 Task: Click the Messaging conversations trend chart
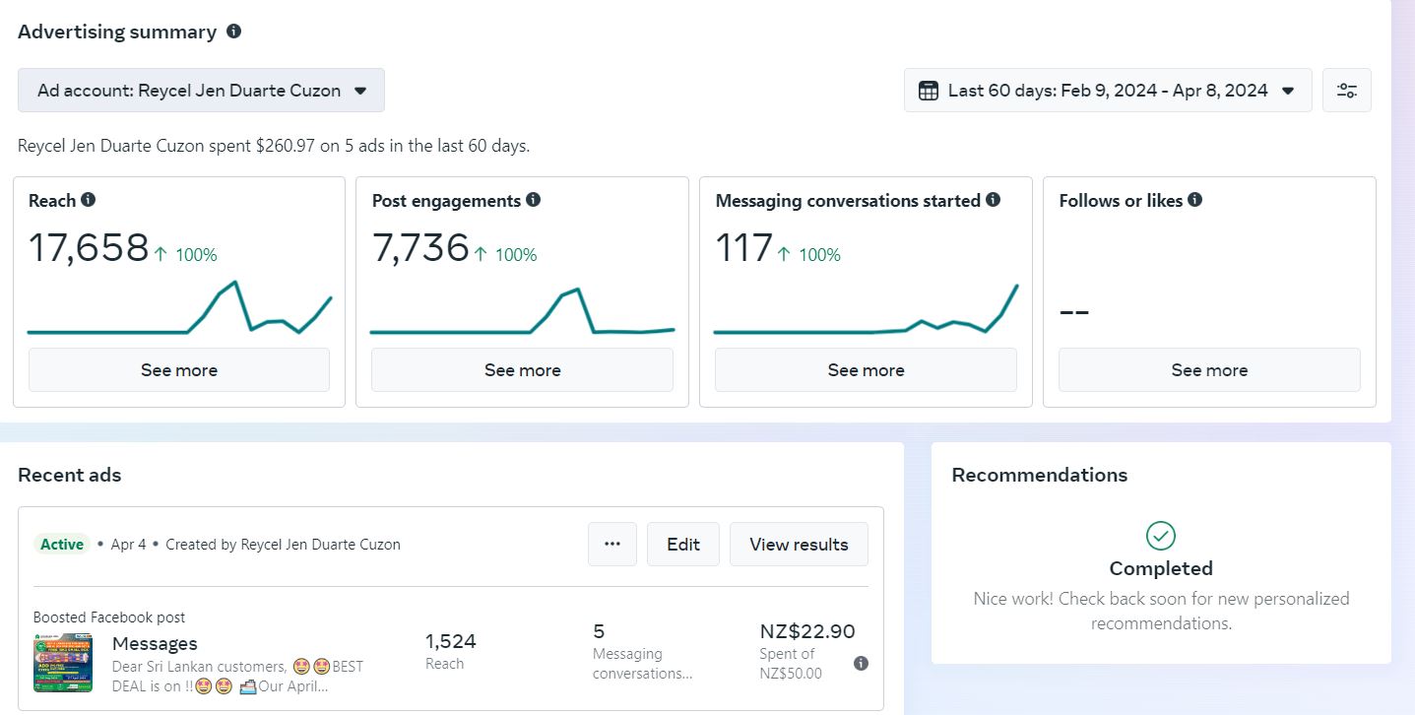tap(867, 309)
